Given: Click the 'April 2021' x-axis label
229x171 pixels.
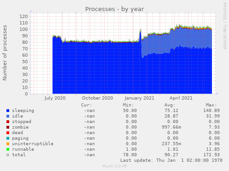Looking at the screenshot, I should [x=181, y=98].
